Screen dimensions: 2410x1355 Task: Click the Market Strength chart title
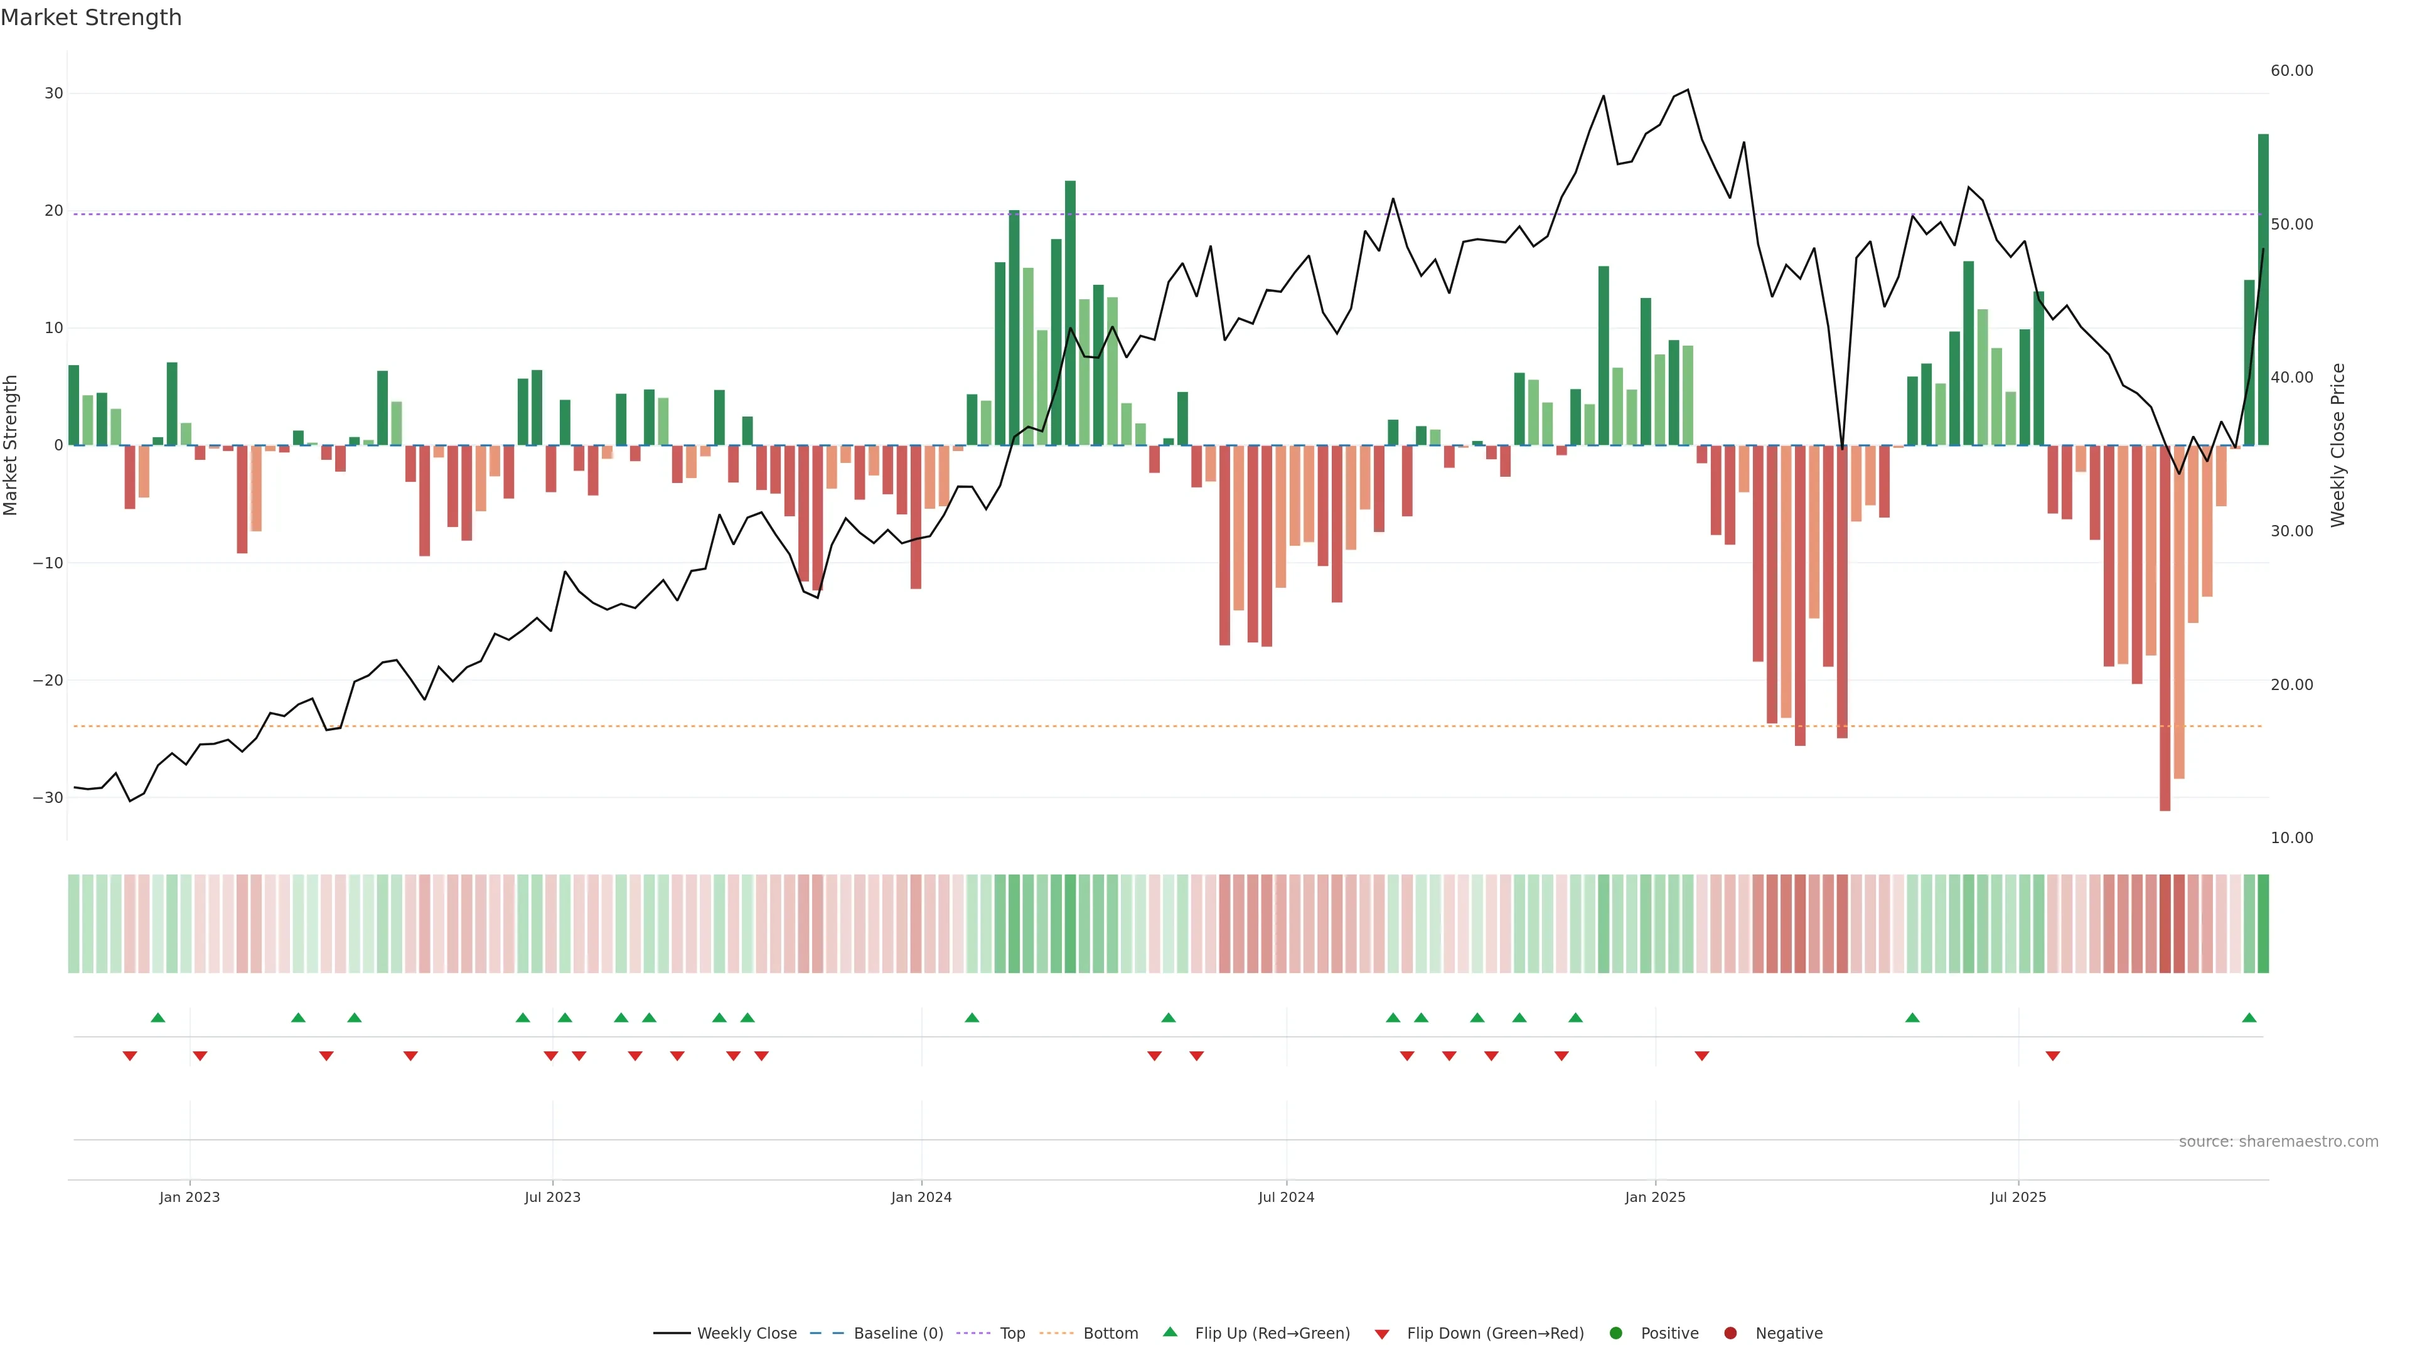91,18
